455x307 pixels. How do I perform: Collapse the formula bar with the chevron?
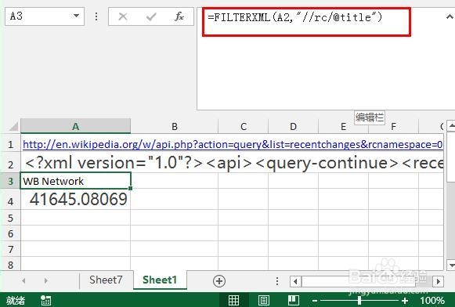pos(450,16)
